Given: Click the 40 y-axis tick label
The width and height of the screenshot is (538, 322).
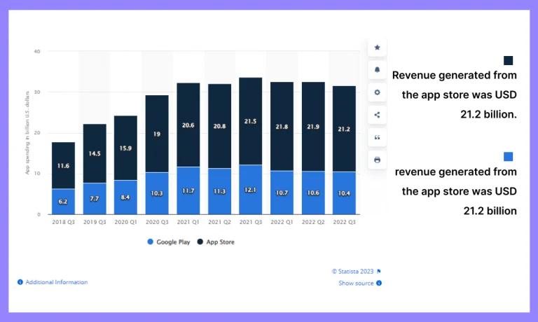Looking at the screenshot, I should click(x=37, y=51).
